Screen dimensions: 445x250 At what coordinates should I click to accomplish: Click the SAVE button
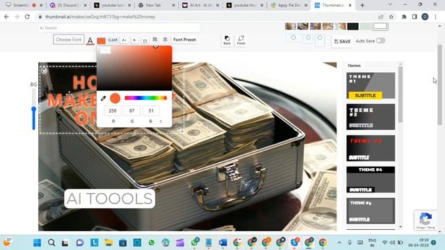[342, 42]
